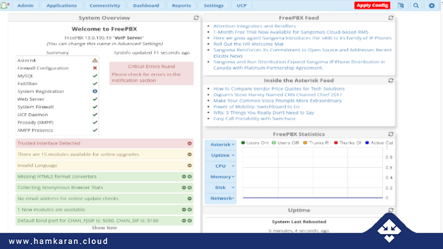Open Roll Out the IVR Welcome Mat link
Viewport: 443px width, 249px height.
coord(248,44)
